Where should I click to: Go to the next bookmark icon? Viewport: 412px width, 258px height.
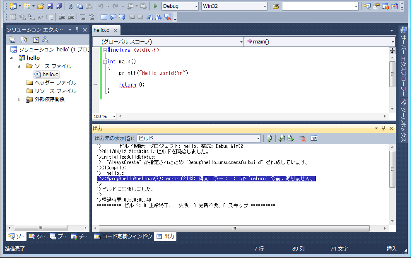[x=122, y=17]
